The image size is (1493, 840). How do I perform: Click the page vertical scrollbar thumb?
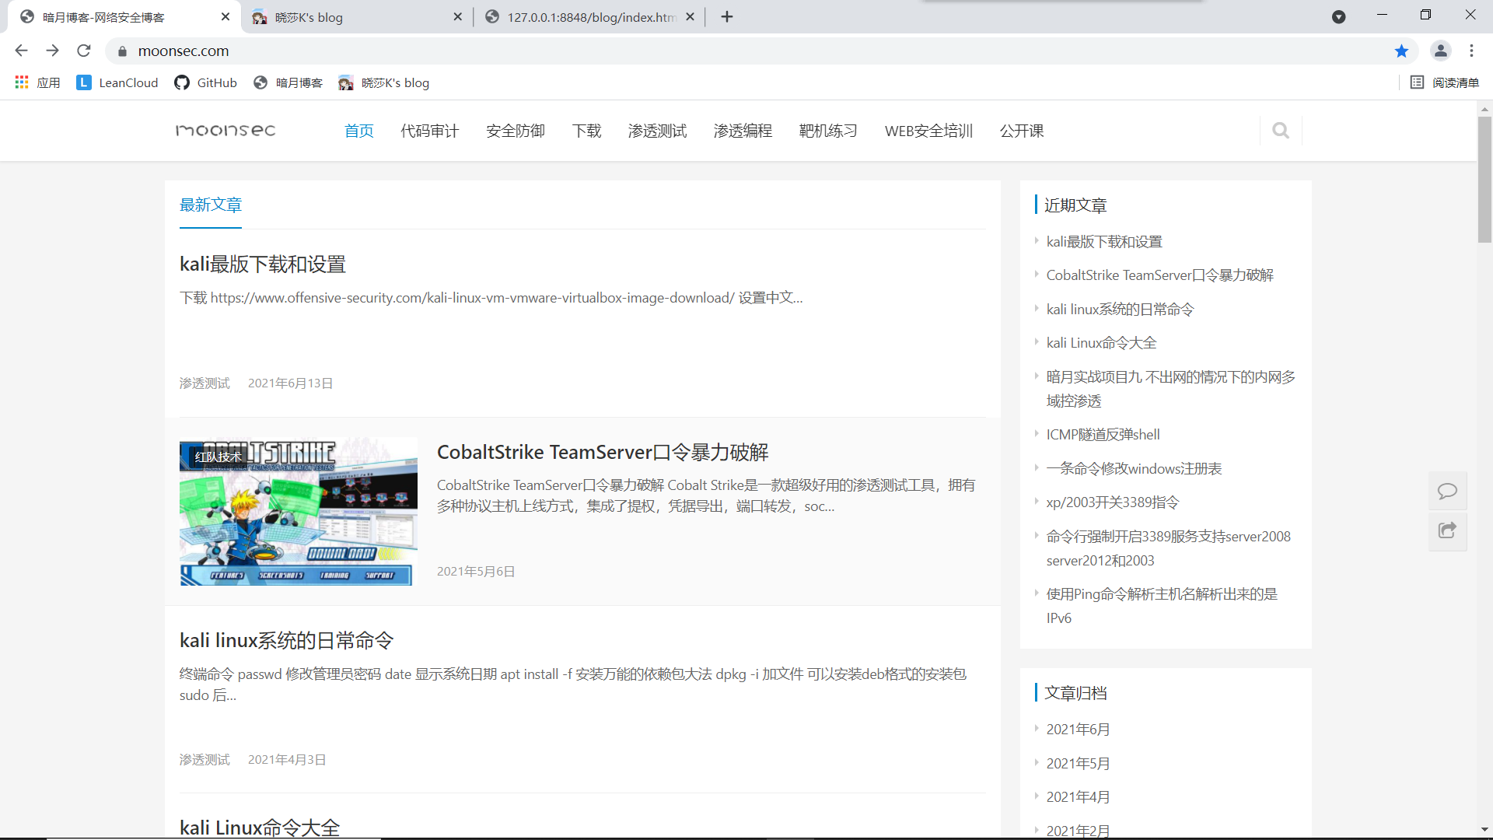click(1484, 180)
